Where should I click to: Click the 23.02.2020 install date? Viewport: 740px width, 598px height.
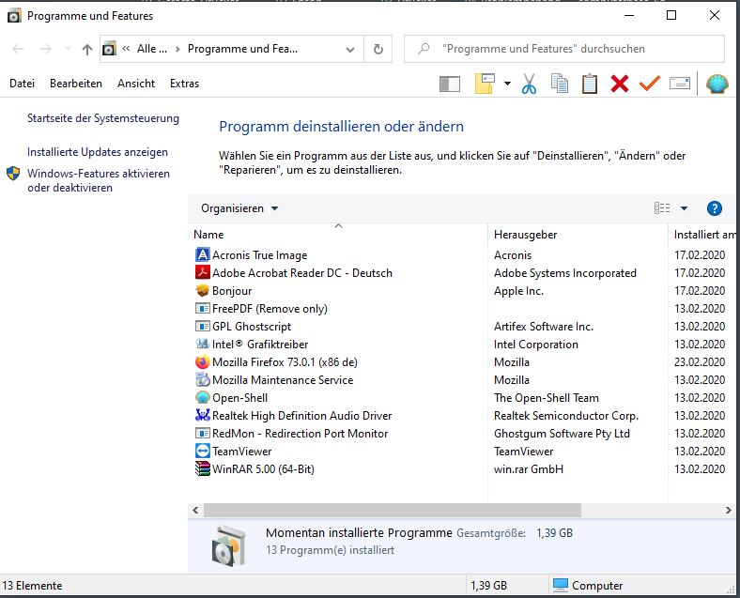tap(700, 361)
